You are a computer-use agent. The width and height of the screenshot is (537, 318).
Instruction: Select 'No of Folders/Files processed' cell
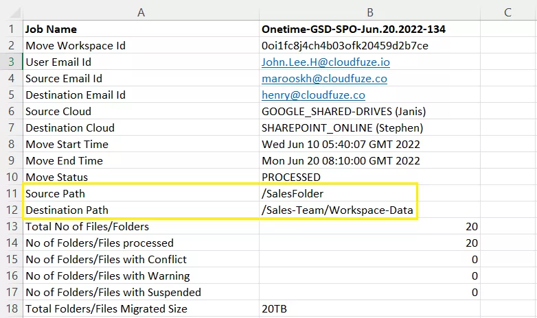click(x=141, y=243)
